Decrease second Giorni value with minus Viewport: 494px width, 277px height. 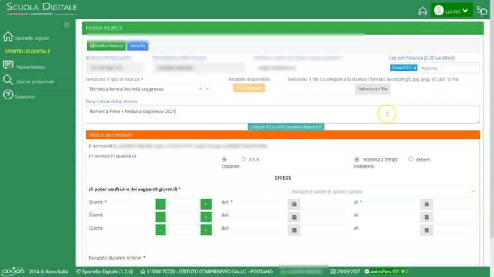click(160, 217)
